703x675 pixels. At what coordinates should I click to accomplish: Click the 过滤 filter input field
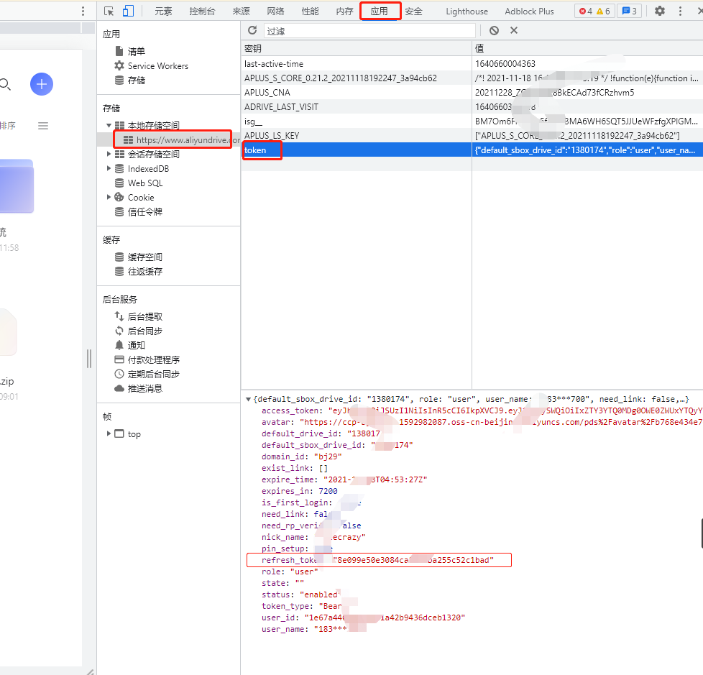pos(369,31)
